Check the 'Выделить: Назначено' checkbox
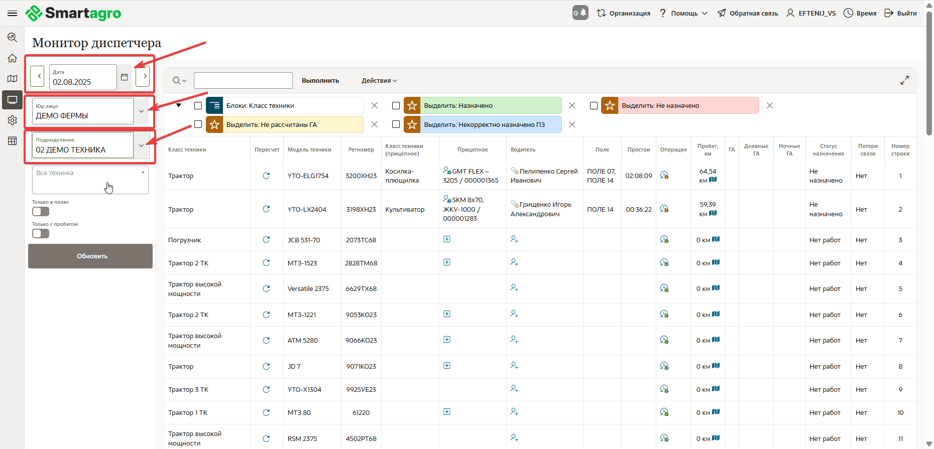This screenshot has height=449, width=934. click(x=396, y=106)
